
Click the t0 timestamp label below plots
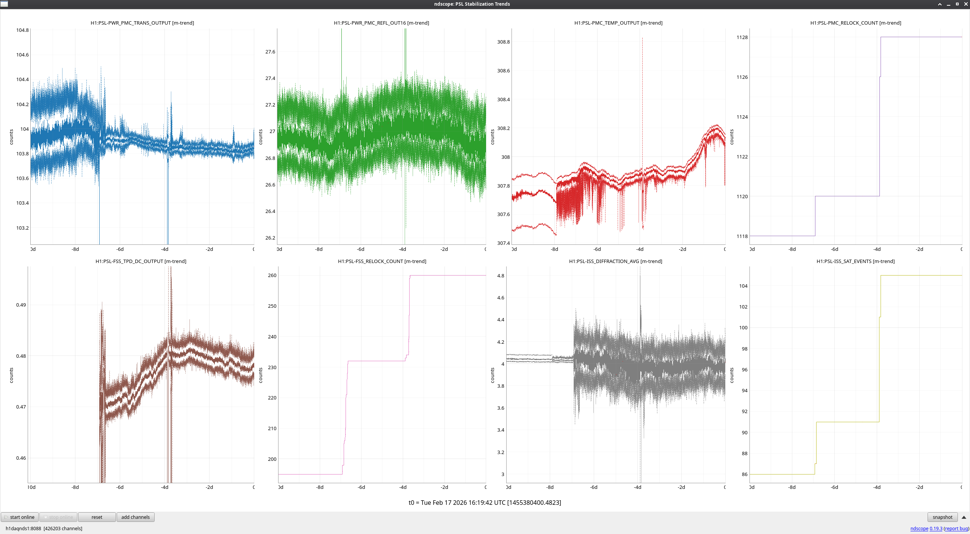(485, 503)
